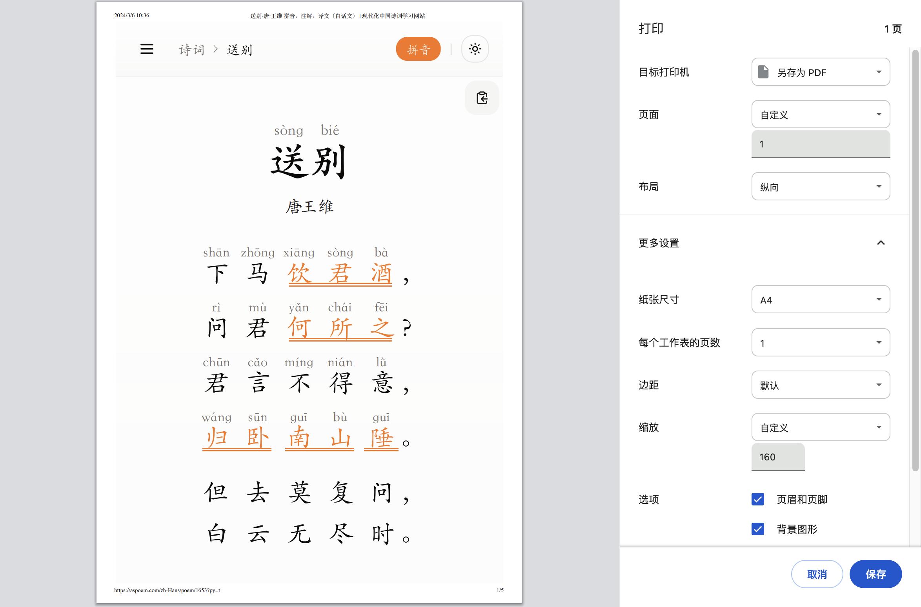921x607 pixels.
Task: Click the custom pages input field showing 1
Action: [x=821, y=144]
